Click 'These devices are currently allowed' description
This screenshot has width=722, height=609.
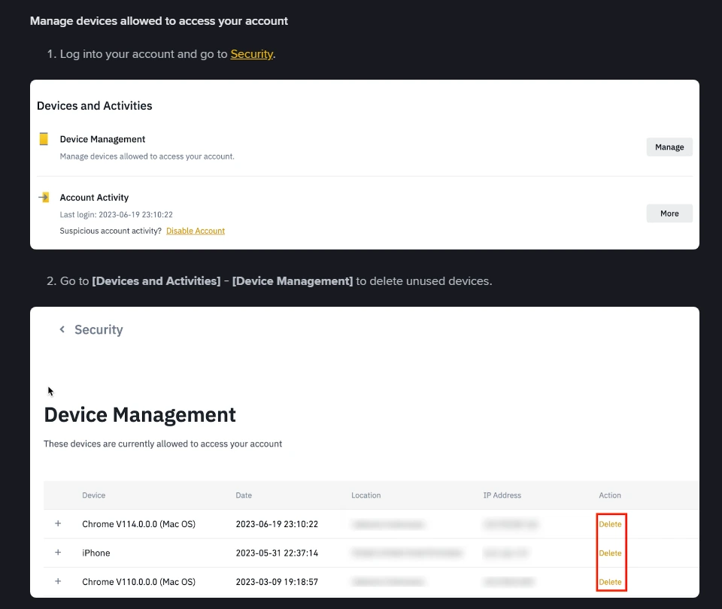tap(162, 444)
